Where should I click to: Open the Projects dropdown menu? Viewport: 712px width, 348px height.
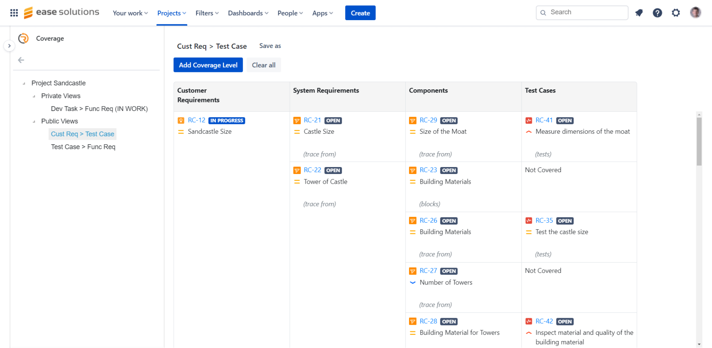[x=171, y=13]
